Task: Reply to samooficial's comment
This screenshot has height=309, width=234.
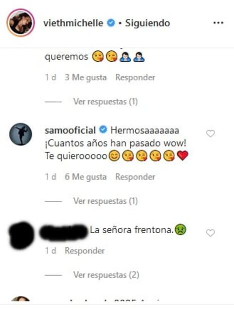Action: 135,176
